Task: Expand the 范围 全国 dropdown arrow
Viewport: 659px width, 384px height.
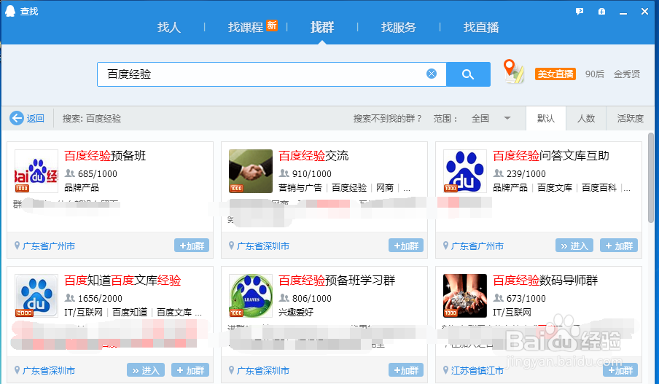Action: click(507, 119)
